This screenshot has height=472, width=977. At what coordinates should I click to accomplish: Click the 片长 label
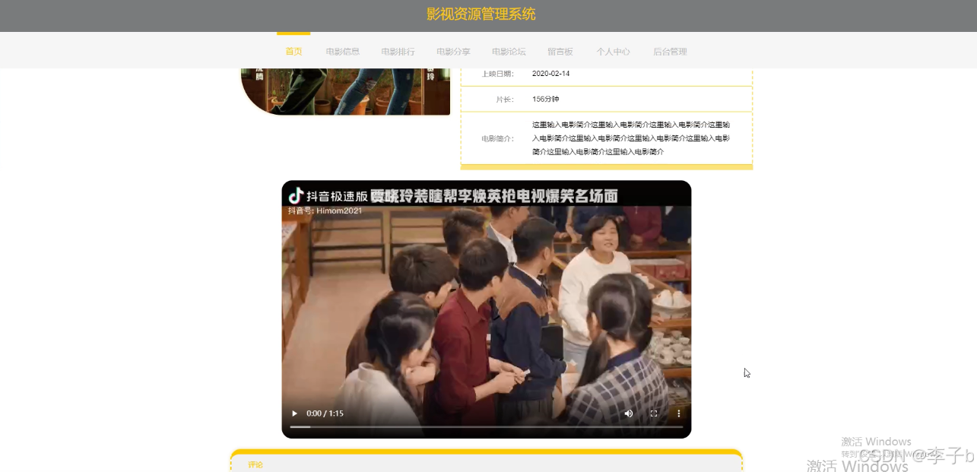tap(505, 99)
